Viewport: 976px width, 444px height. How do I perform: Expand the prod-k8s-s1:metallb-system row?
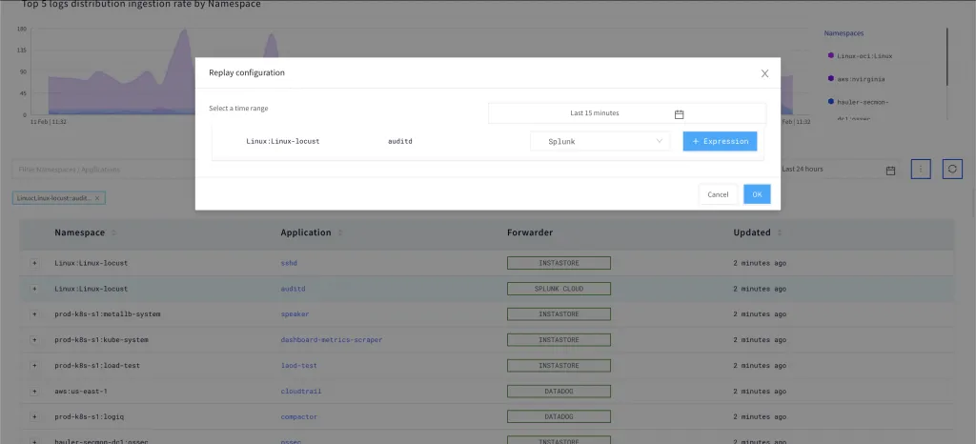coord(35,313)
